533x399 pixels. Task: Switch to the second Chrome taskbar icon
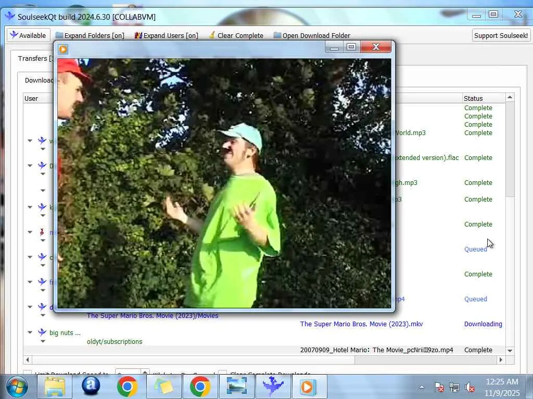click(x=200, y=387)
